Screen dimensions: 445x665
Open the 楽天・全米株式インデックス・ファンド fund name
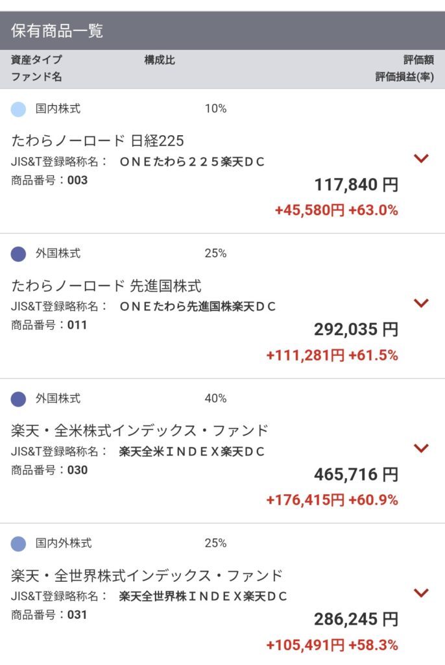[x=140, y=431]
